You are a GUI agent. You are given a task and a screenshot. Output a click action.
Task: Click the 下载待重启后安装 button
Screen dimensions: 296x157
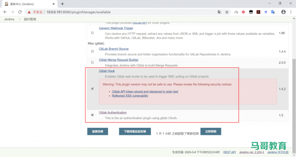[135, 132]
